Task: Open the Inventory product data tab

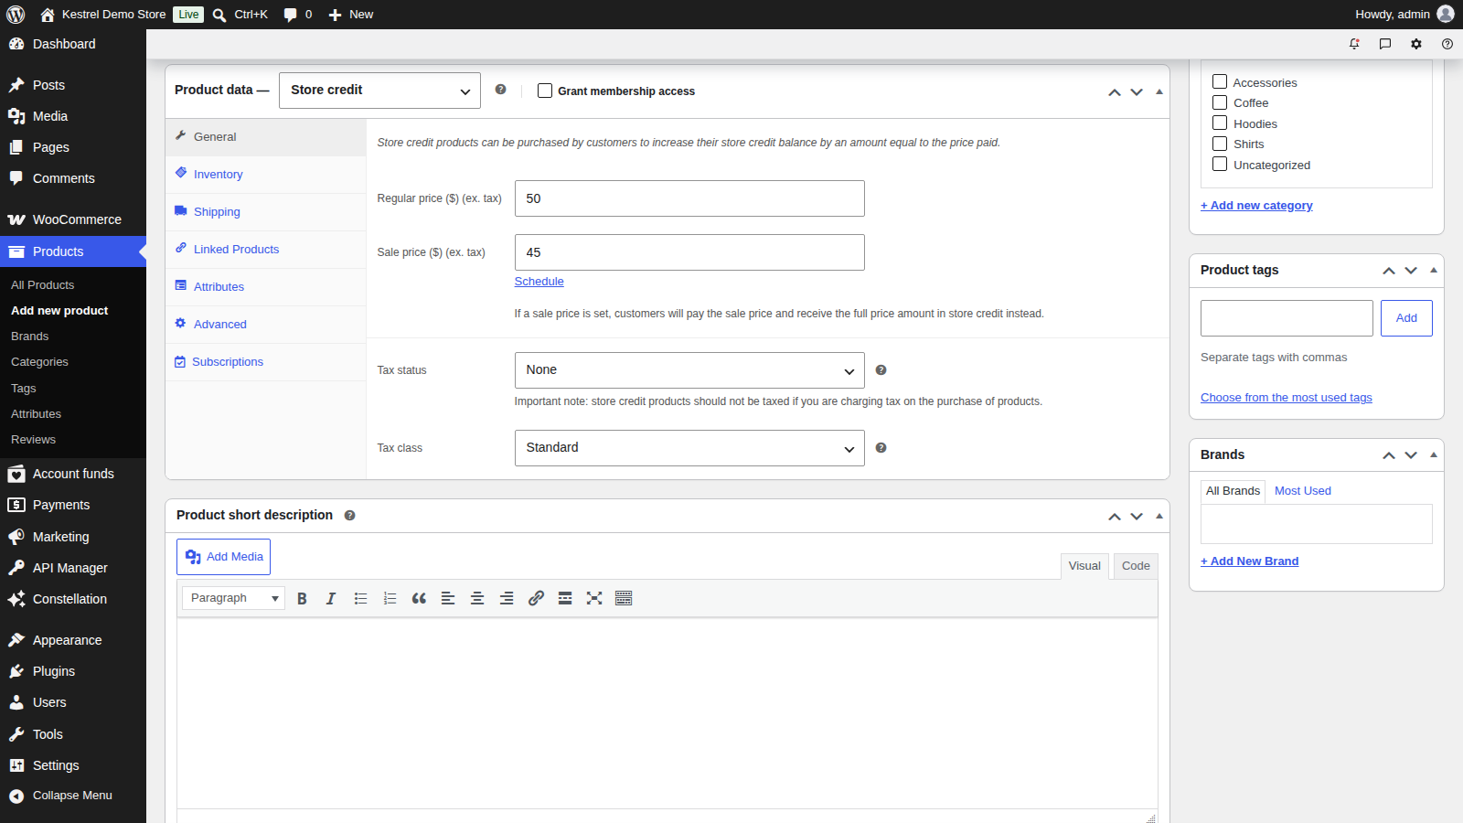Action: tap(265, 175)
